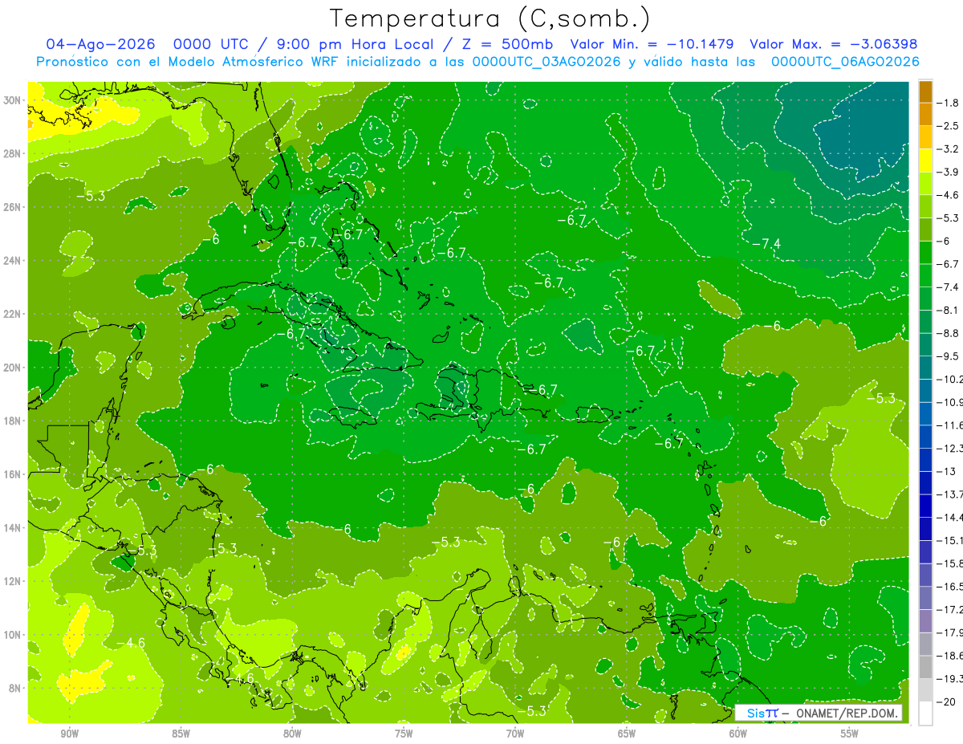Click the '-7.4' label on the colorbar scale

(x=949, y=287)
